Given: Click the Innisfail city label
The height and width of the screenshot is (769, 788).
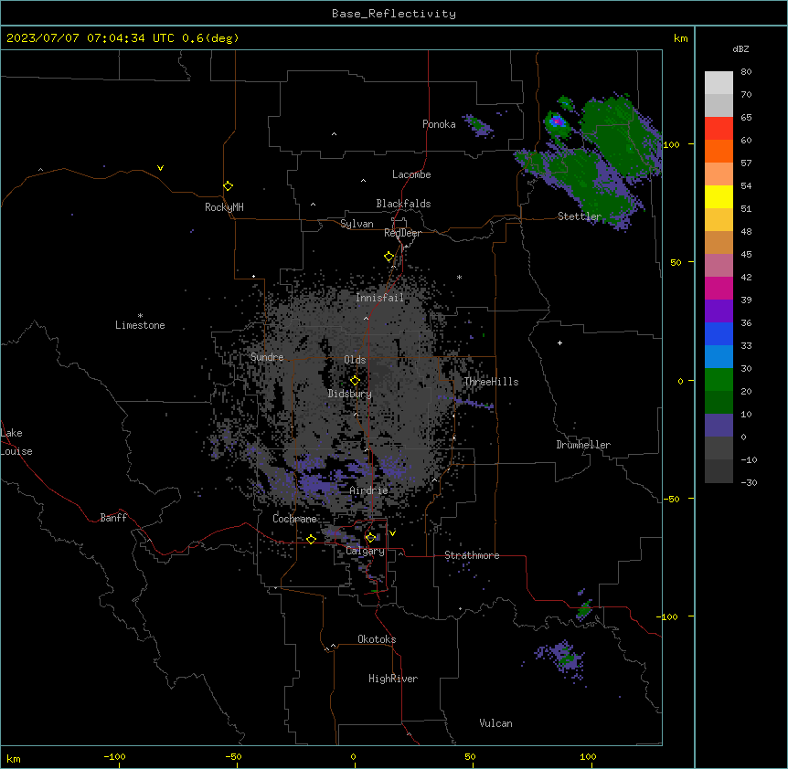Looking at the screenshot, I should click(379, 298).
